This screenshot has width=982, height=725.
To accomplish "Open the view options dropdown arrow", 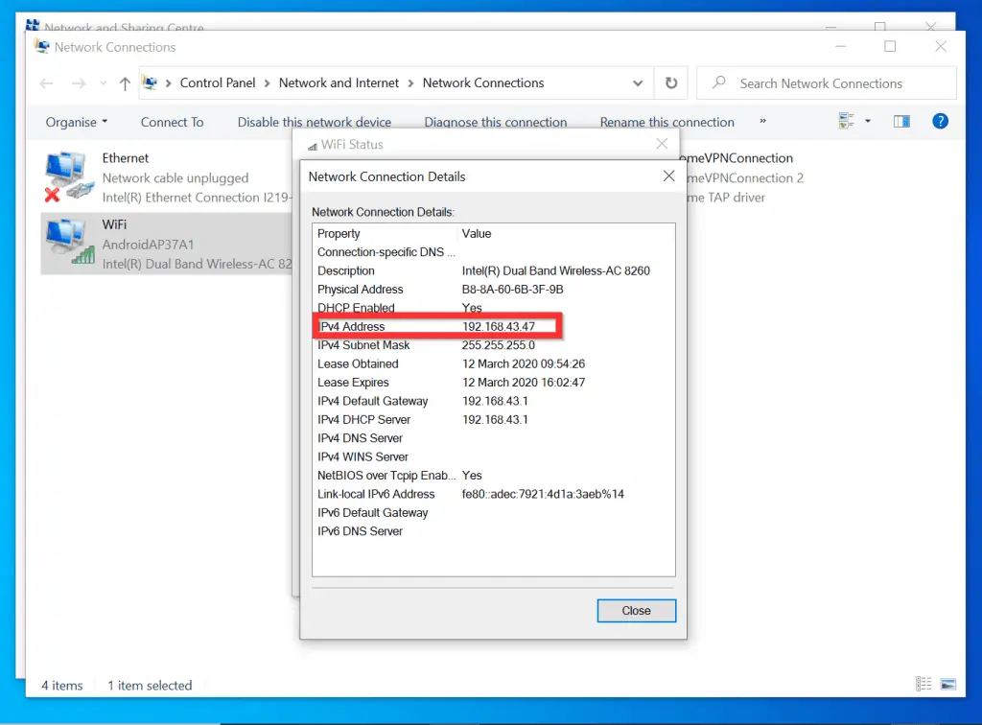I will (868, 122).
